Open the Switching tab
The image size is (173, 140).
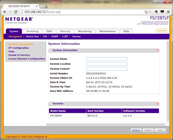32,31
